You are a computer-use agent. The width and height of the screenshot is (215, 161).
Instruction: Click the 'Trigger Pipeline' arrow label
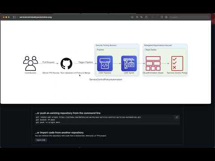tap(86, 62)
